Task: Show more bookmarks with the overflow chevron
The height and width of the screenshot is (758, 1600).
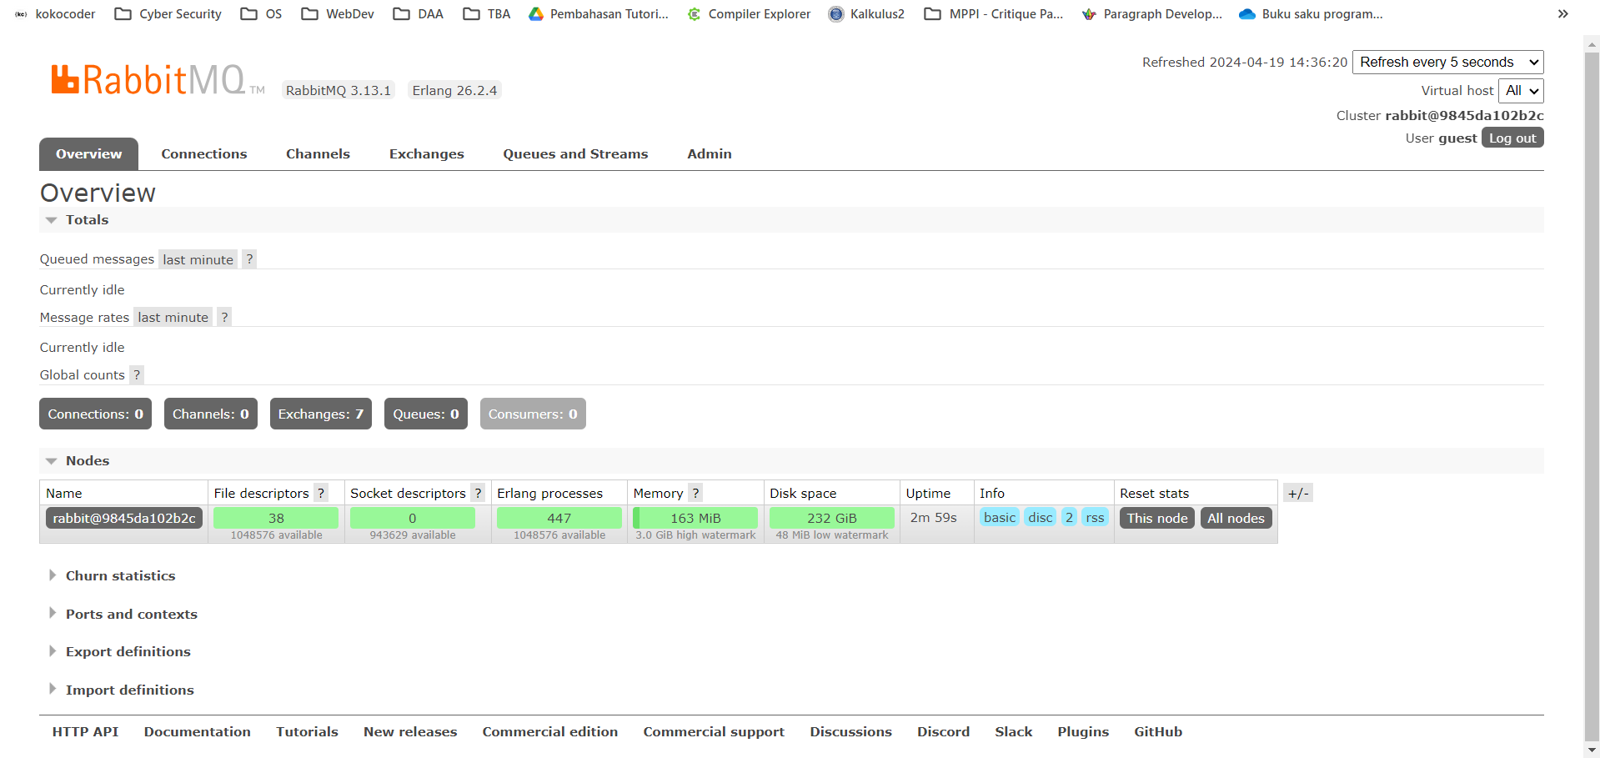Action: [1562, 14]
